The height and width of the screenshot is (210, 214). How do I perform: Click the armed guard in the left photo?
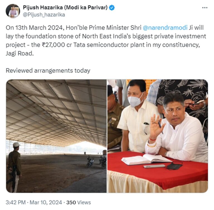pos(14,167)
